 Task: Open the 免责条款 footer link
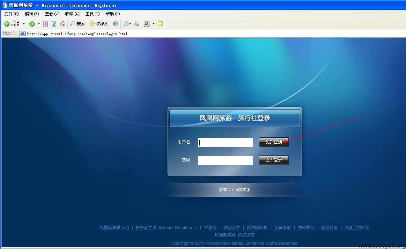click(282, 227)
